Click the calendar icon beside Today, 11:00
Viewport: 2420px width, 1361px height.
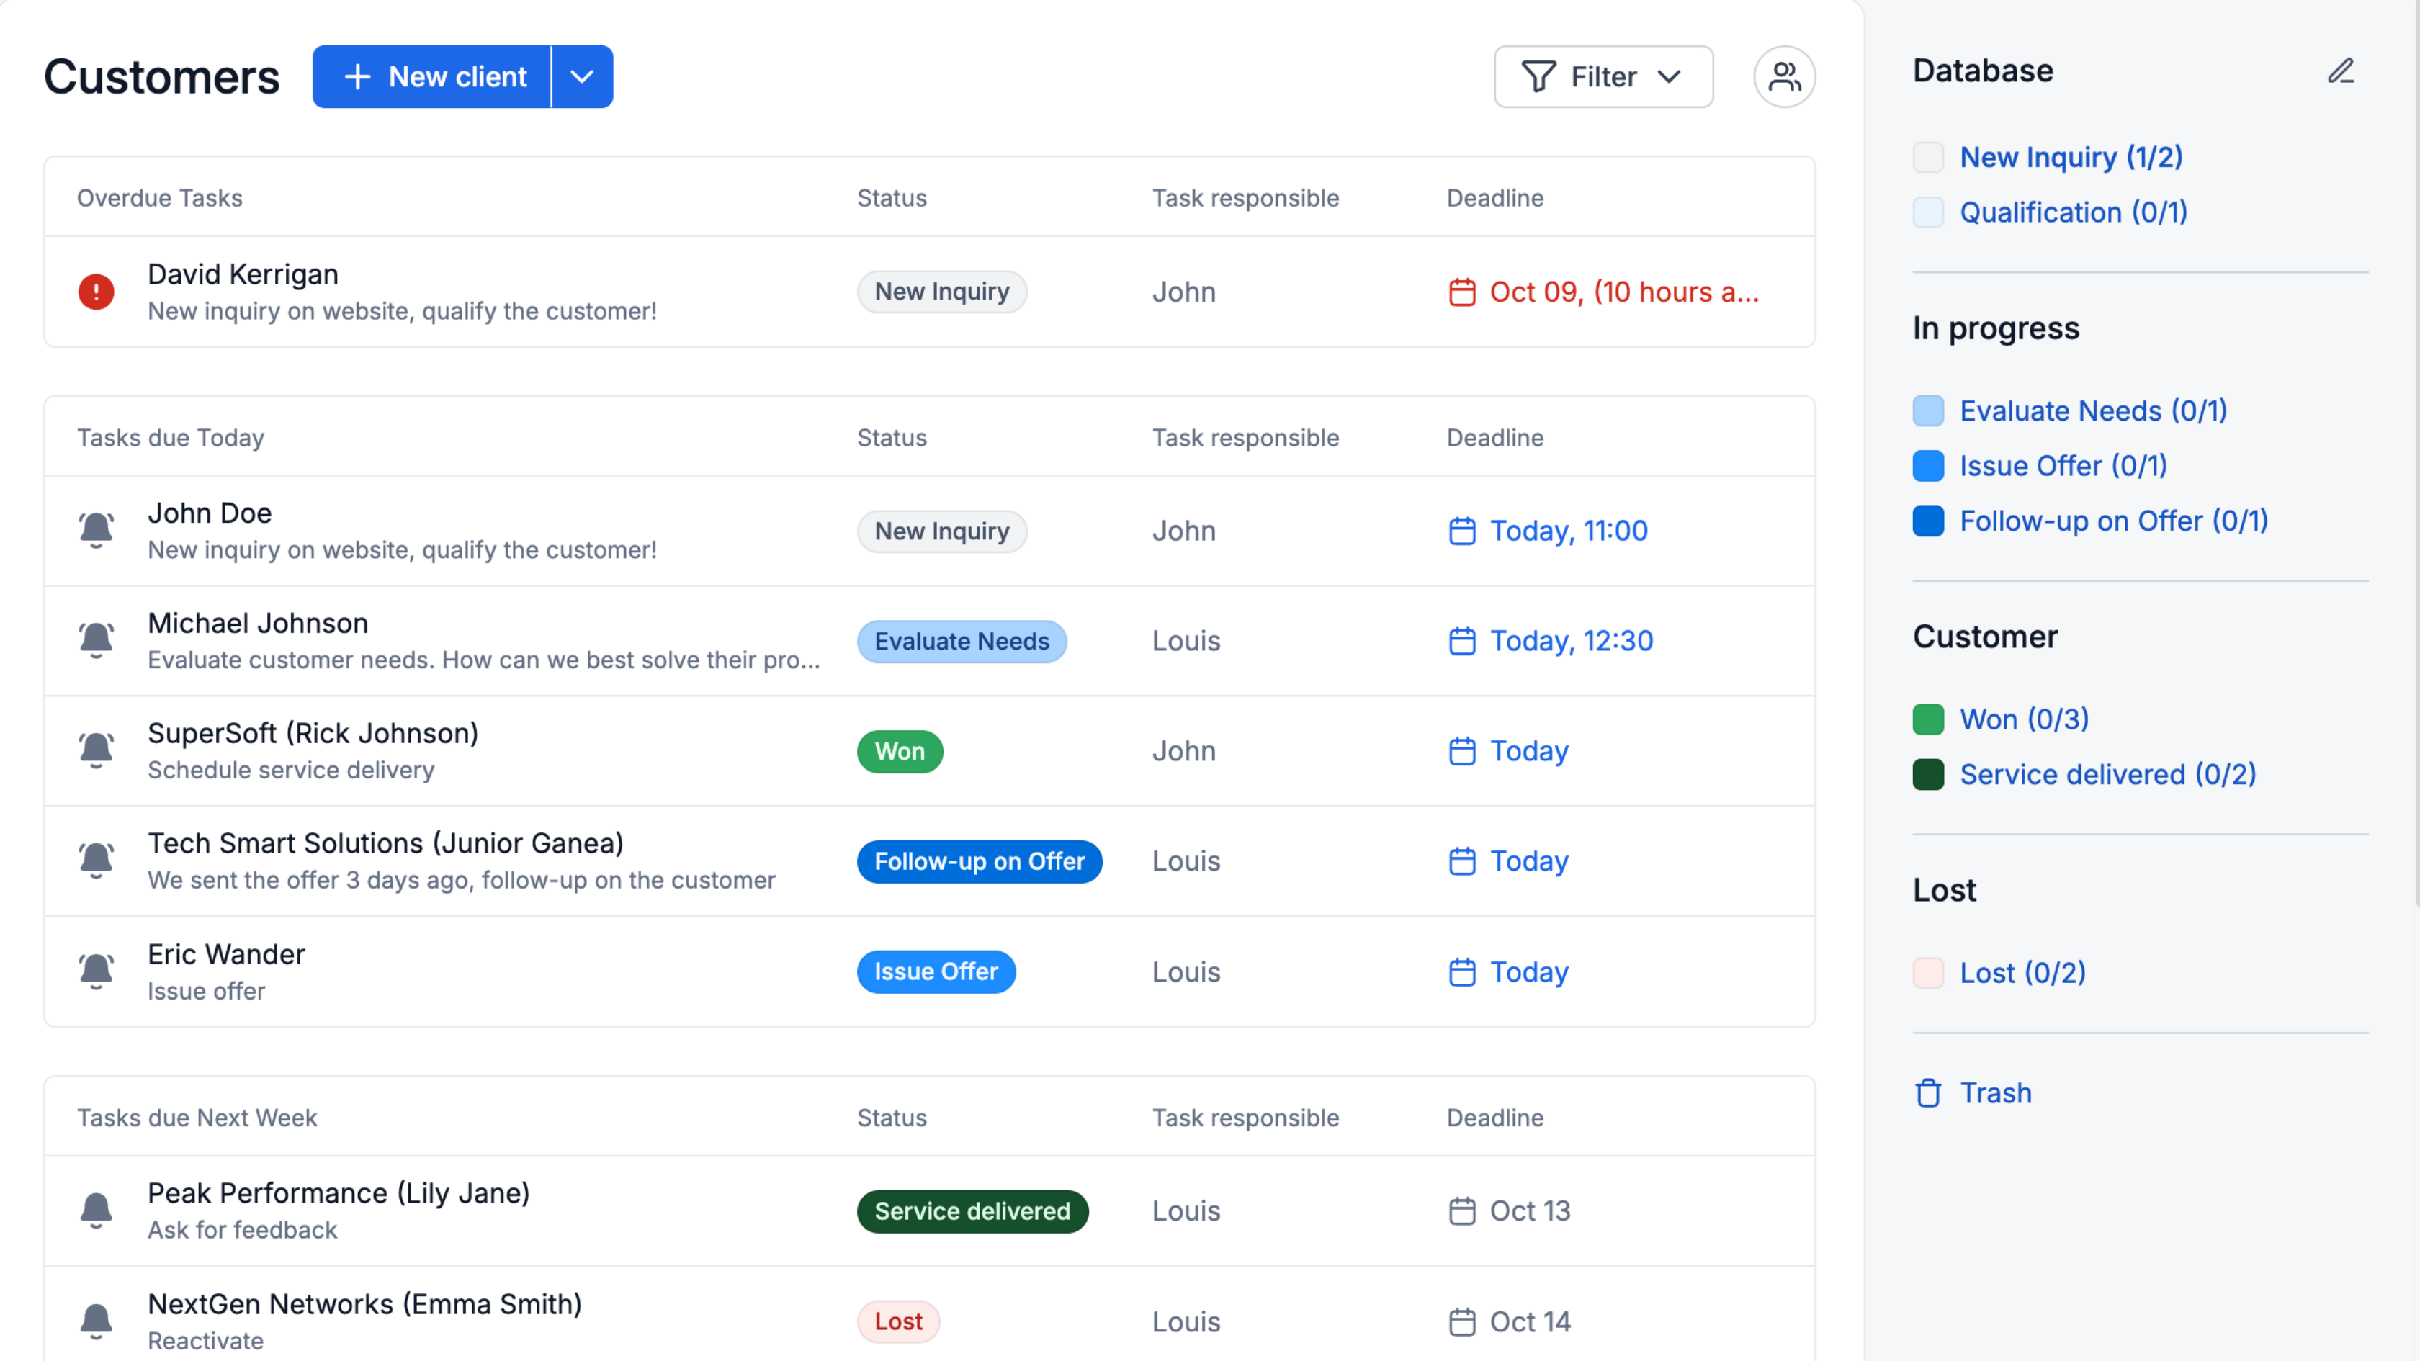(1462, 531)
